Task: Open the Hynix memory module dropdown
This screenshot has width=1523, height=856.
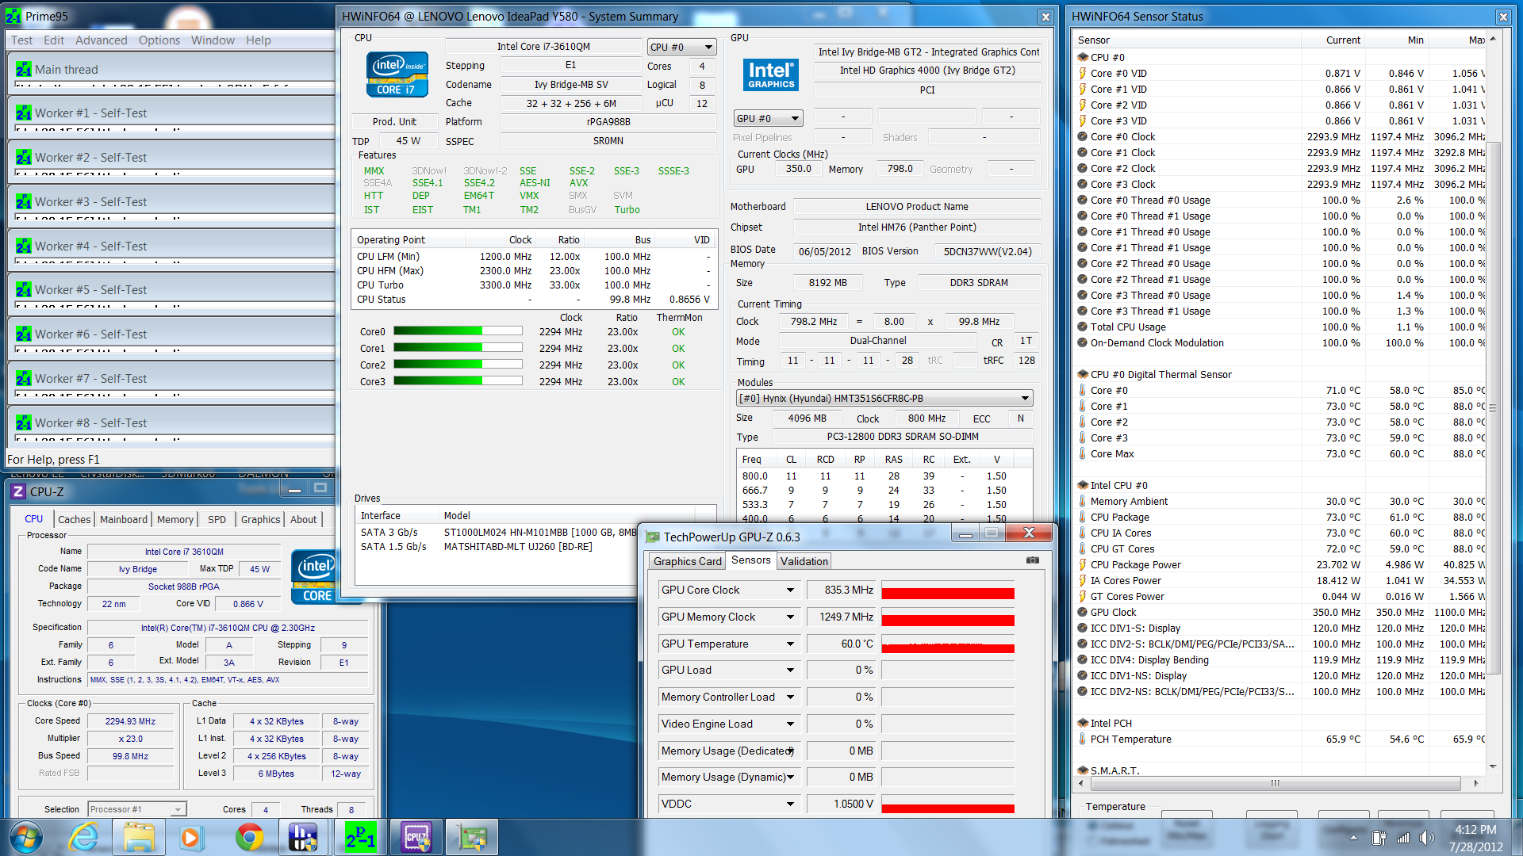Action: (884, 399)
